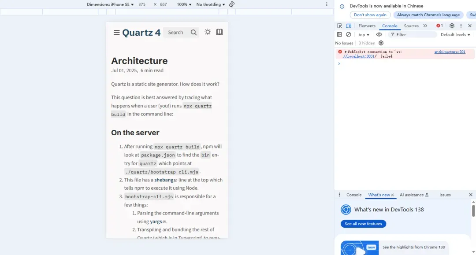Clear the console
This screenshot has height=255, width=476.
(x=349, y=34)
